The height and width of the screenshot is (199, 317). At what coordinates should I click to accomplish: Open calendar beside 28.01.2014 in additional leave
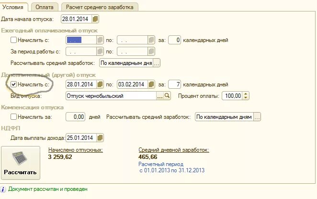tap(100, 84)
